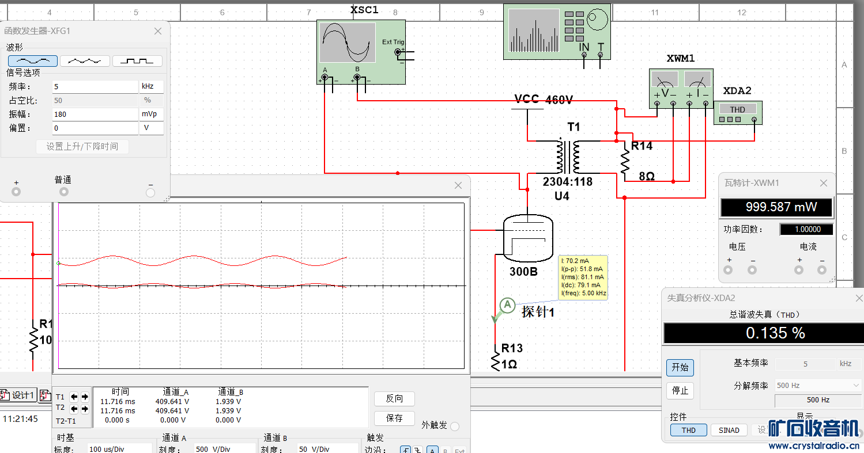Viewport: 864px width, 453px height.
Task: Click the current probe 探针1 marker
Action: point(507,306)
